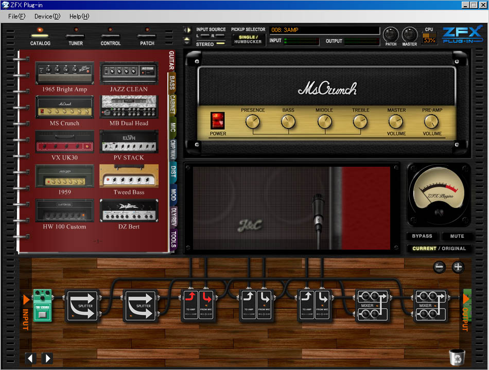Click the ZFX Plug-in logo
489x370 pixels.
pyautogui.click(x=462, y=34)
